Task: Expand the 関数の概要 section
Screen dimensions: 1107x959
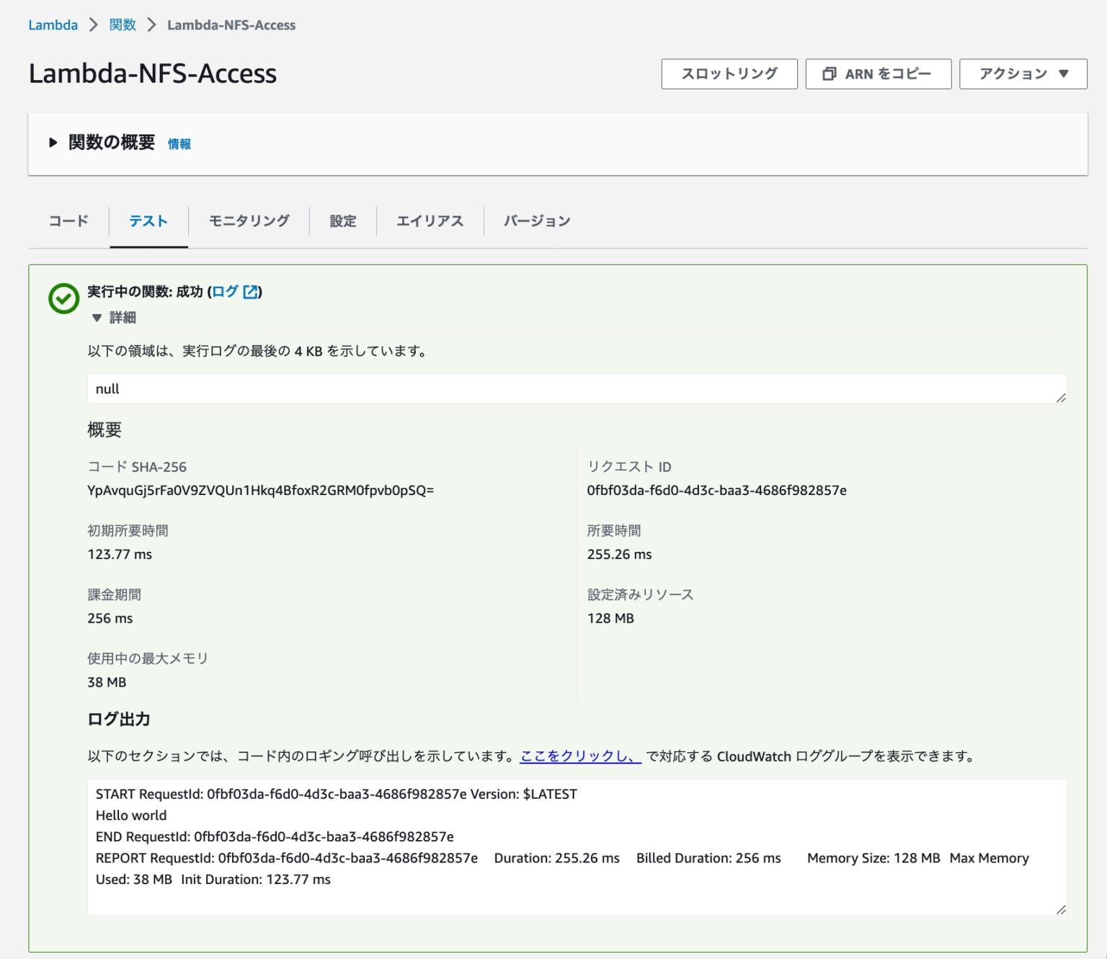Action: tap(53, 142)
